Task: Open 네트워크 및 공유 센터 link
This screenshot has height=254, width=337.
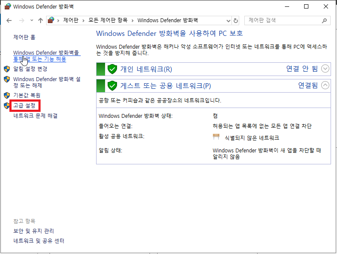Action: (x=39, y=241)
